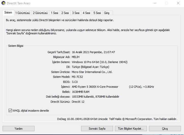Click the (12 CPUs), ~3.8GHz text
Screen dimensions: 184x135
[141, 87]
